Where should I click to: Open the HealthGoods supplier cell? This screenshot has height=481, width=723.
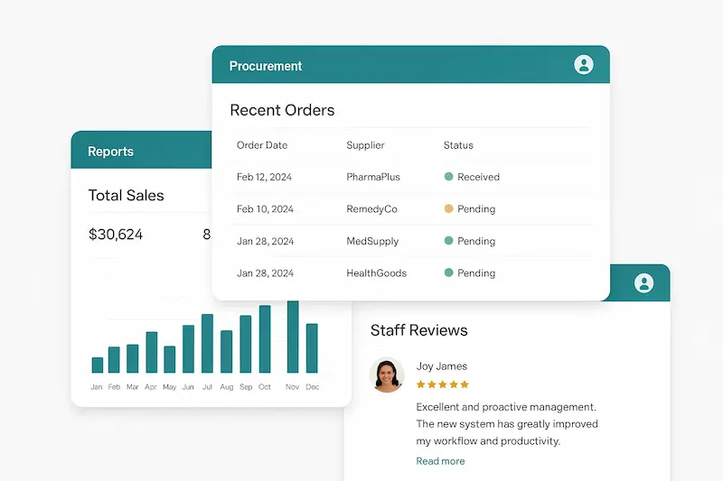tap(376, 273)
